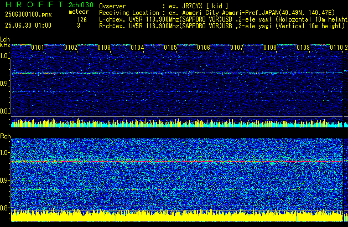Select the 1.0 frequency label on Rch axis
Screen dimensions: 348x227
click(x=4, y=153)
